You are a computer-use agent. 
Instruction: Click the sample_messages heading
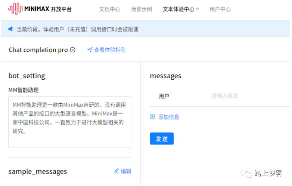[38, 171]
